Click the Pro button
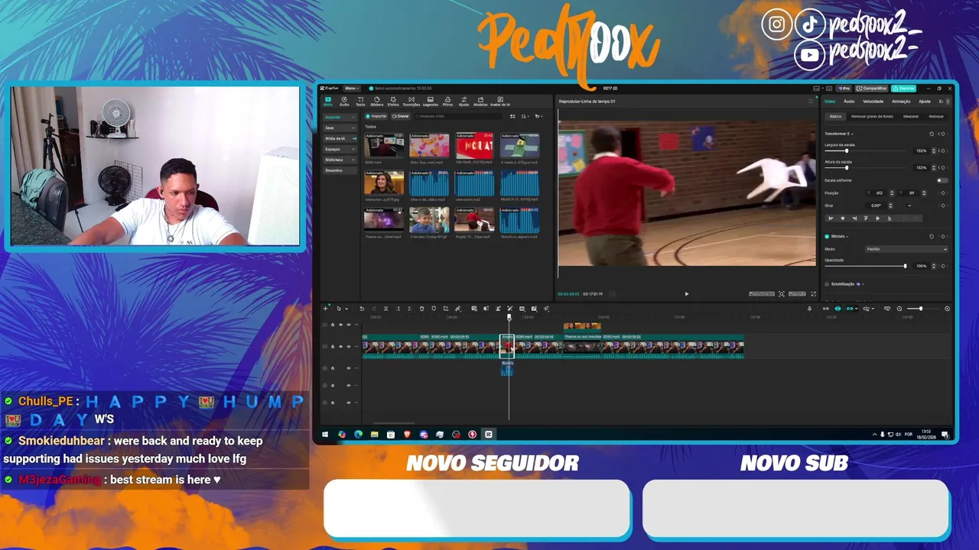 point(844,88)
